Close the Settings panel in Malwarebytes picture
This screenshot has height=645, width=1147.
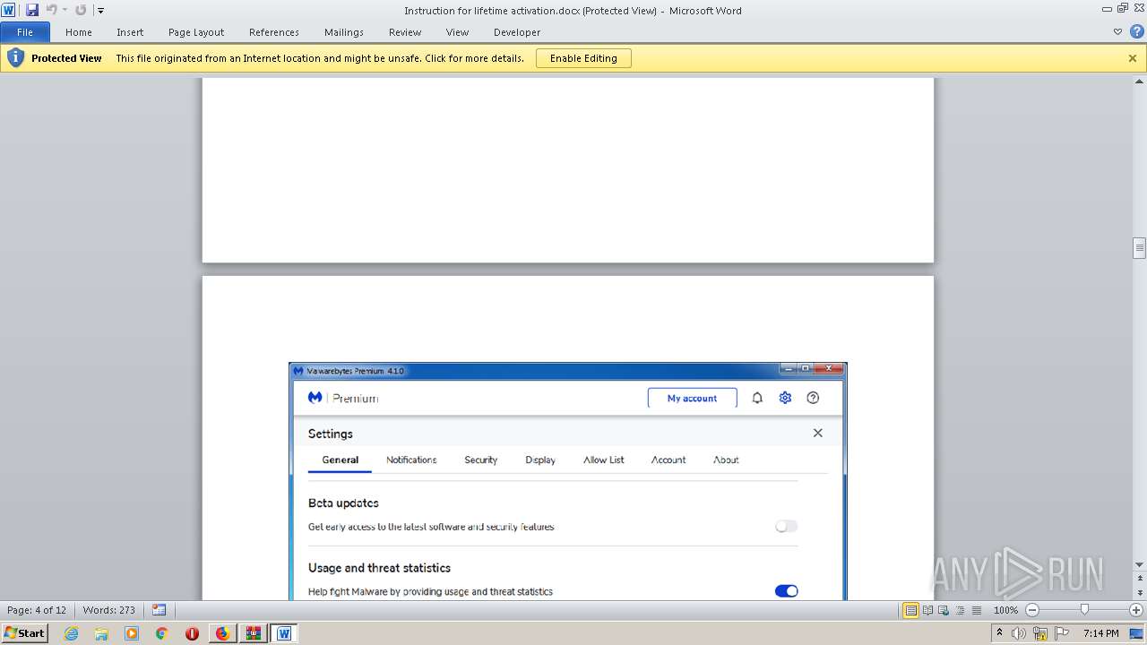point(817,433)
